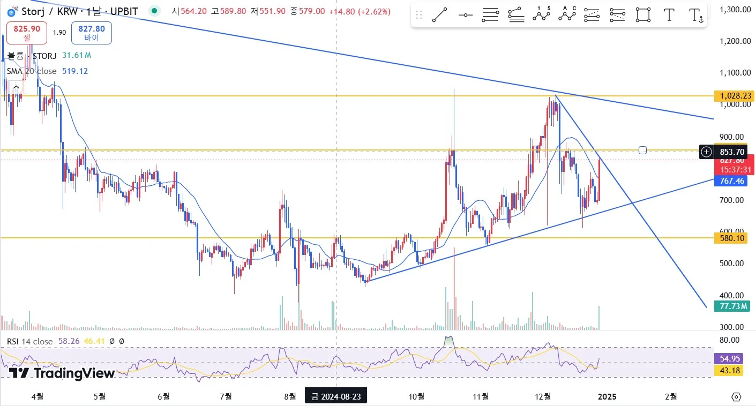Click the 10월 mark on the time axis
756x406 pixels.
point(416,397)
